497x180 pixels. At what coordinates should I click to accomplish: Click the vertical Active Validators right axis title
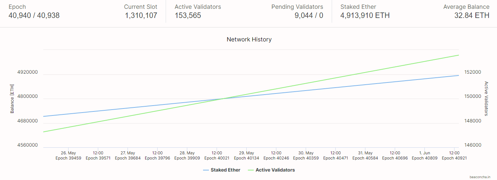(x=486, y=98)
